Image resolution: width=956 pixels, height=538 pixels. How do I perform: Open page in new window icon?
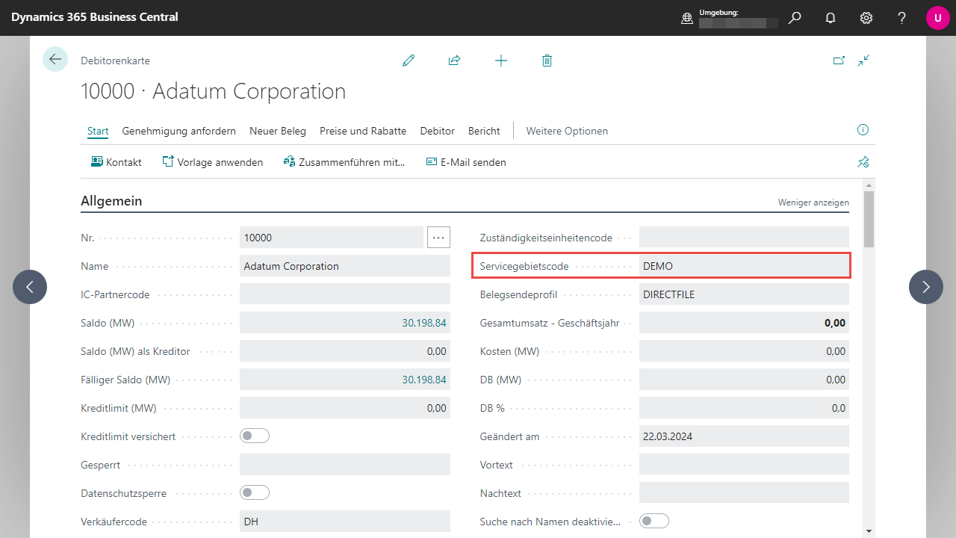839,61
